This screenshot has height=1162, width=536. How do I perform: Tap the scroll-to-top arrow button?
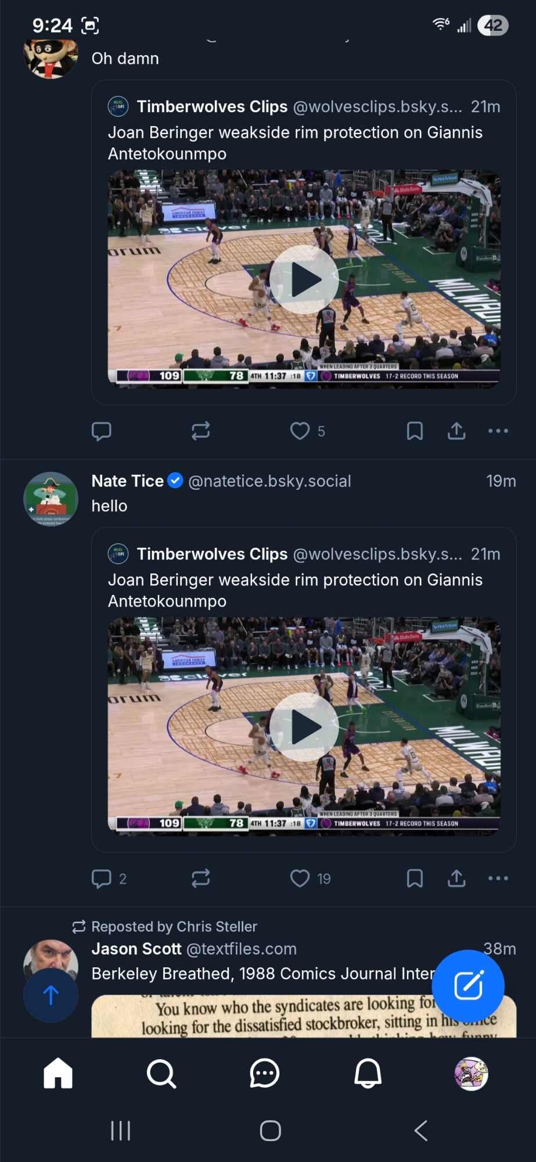tap(51, 995)
